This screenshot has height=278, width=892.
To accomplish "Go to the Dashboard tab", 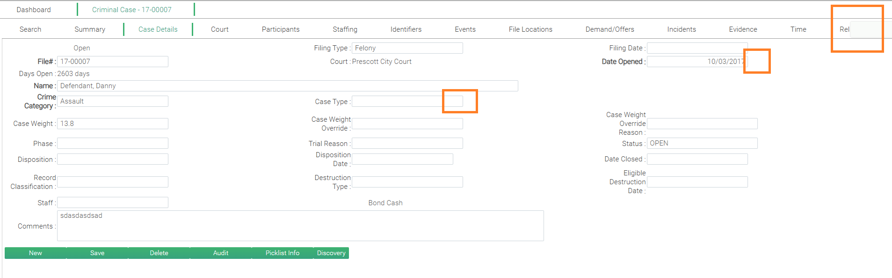I will [x=34, y=10].
